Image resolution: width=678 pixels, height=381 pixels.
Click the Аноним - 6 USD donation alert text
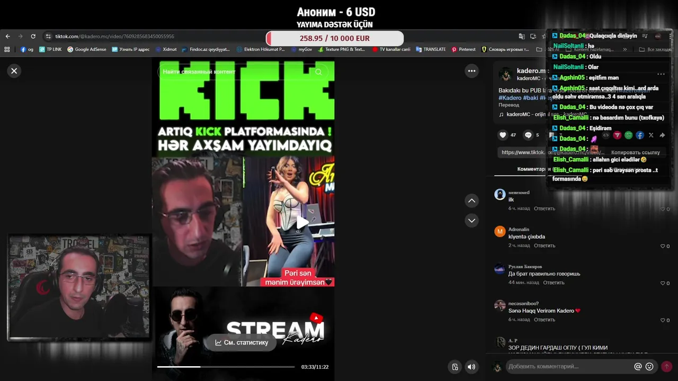336,12
